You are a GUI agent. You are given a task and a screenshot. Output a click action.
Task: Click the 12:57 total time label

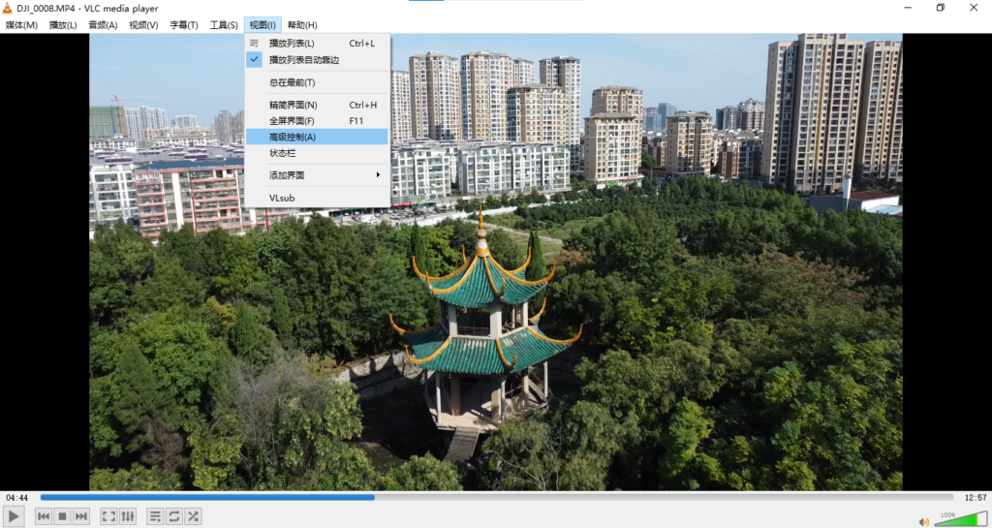pos(975,498)
